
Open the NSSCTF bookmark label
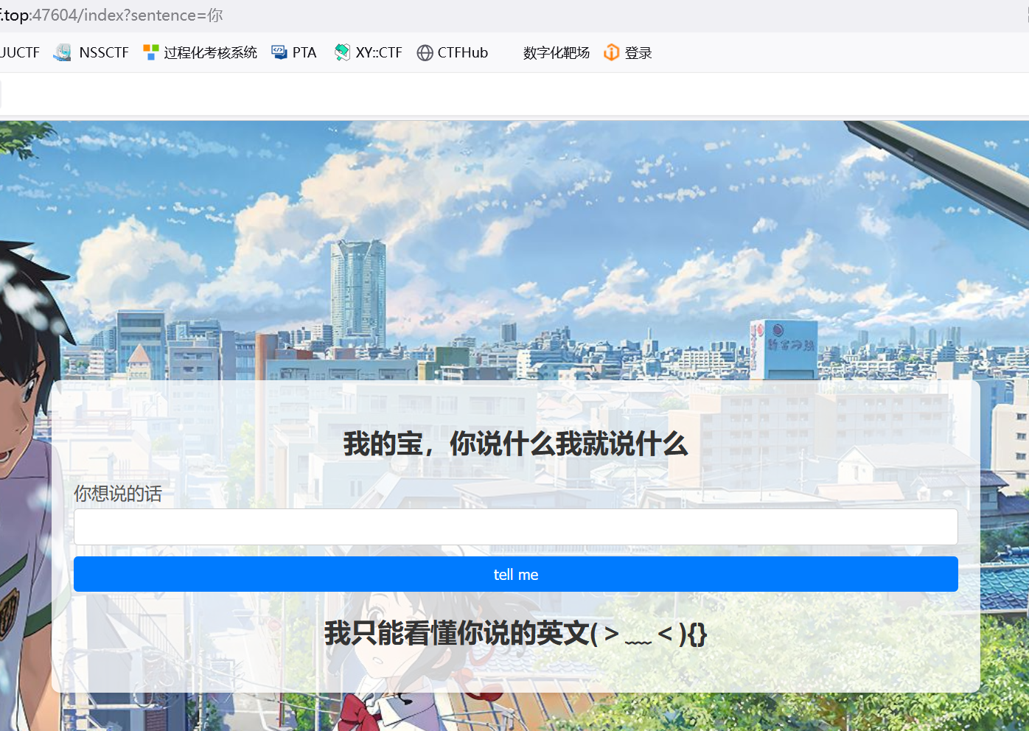click(x=104, y=52)
